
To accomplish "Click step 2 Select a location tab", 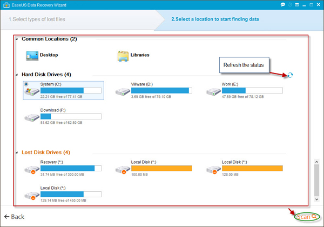I will click(x=215, y=19).
